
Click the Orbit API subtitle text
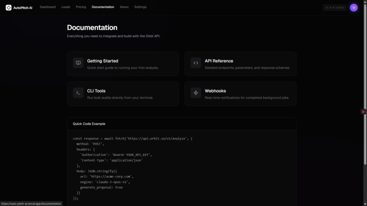point(113,36)
